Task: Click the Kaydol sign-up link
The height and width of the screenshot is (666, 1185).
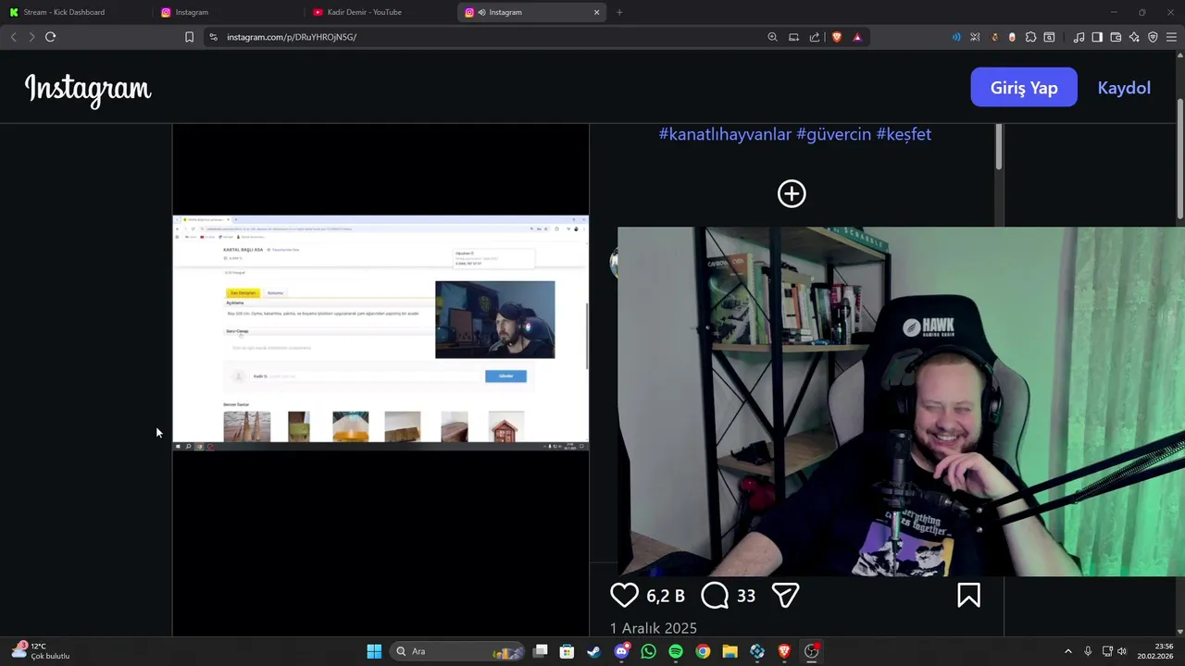Action: (1124, 88)
